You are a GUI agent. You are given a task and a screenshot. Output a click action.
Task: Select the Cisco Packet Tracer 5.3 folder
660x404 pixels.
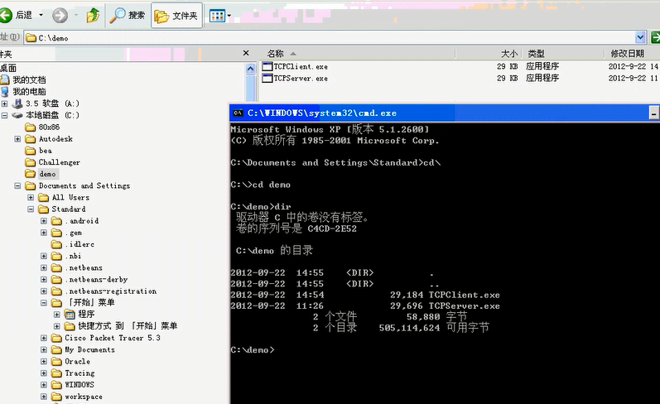[x=113, y=338]
